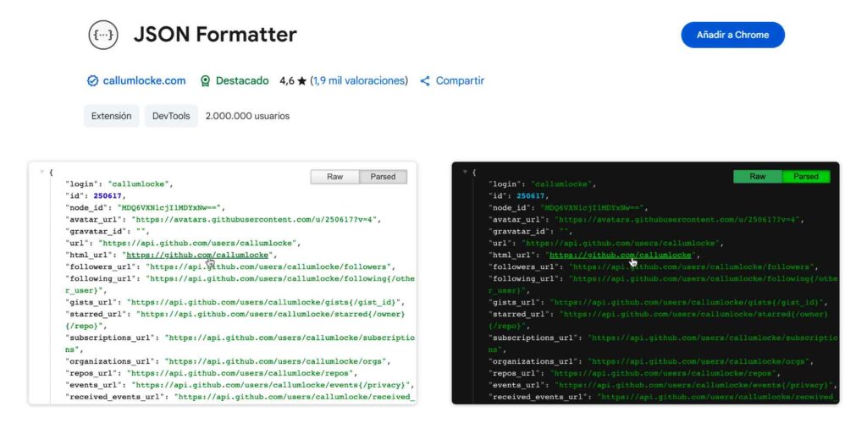Click the star rating icon
The height and width of the screenshot is (434, 867).
click(x=302, y=81)
